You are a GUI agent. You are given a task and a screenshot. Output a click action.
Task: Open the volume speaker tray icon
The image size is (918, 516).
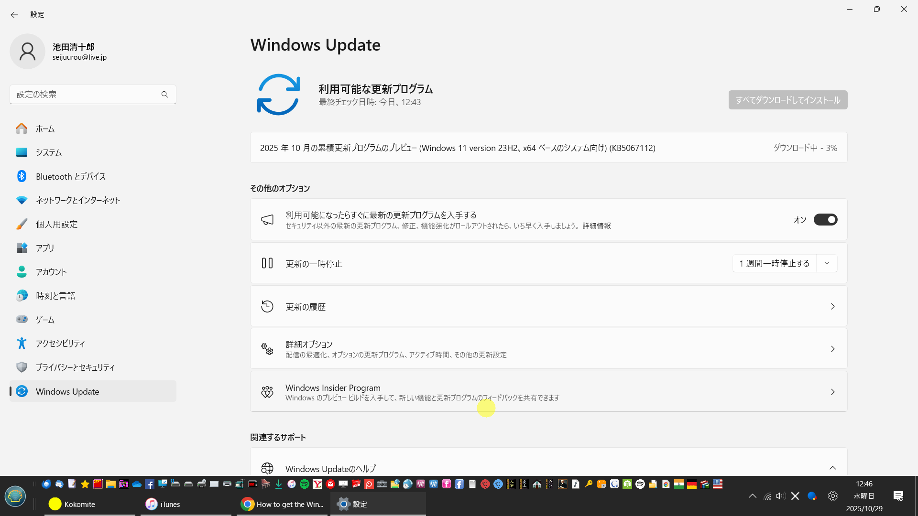[781, 496]
